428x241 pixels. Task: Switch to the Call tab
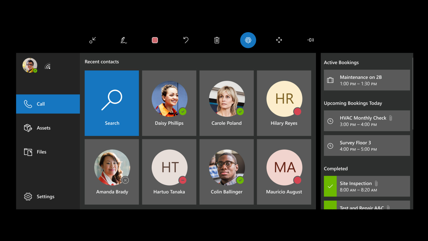pyautogui.click(x=48, y=104)
